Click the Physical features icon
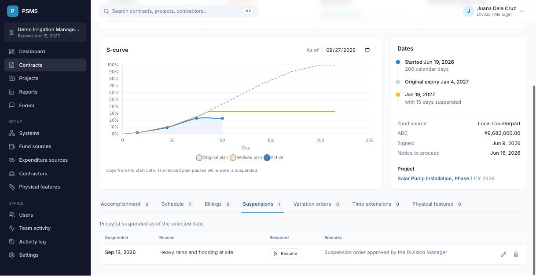 click(12, 187)
